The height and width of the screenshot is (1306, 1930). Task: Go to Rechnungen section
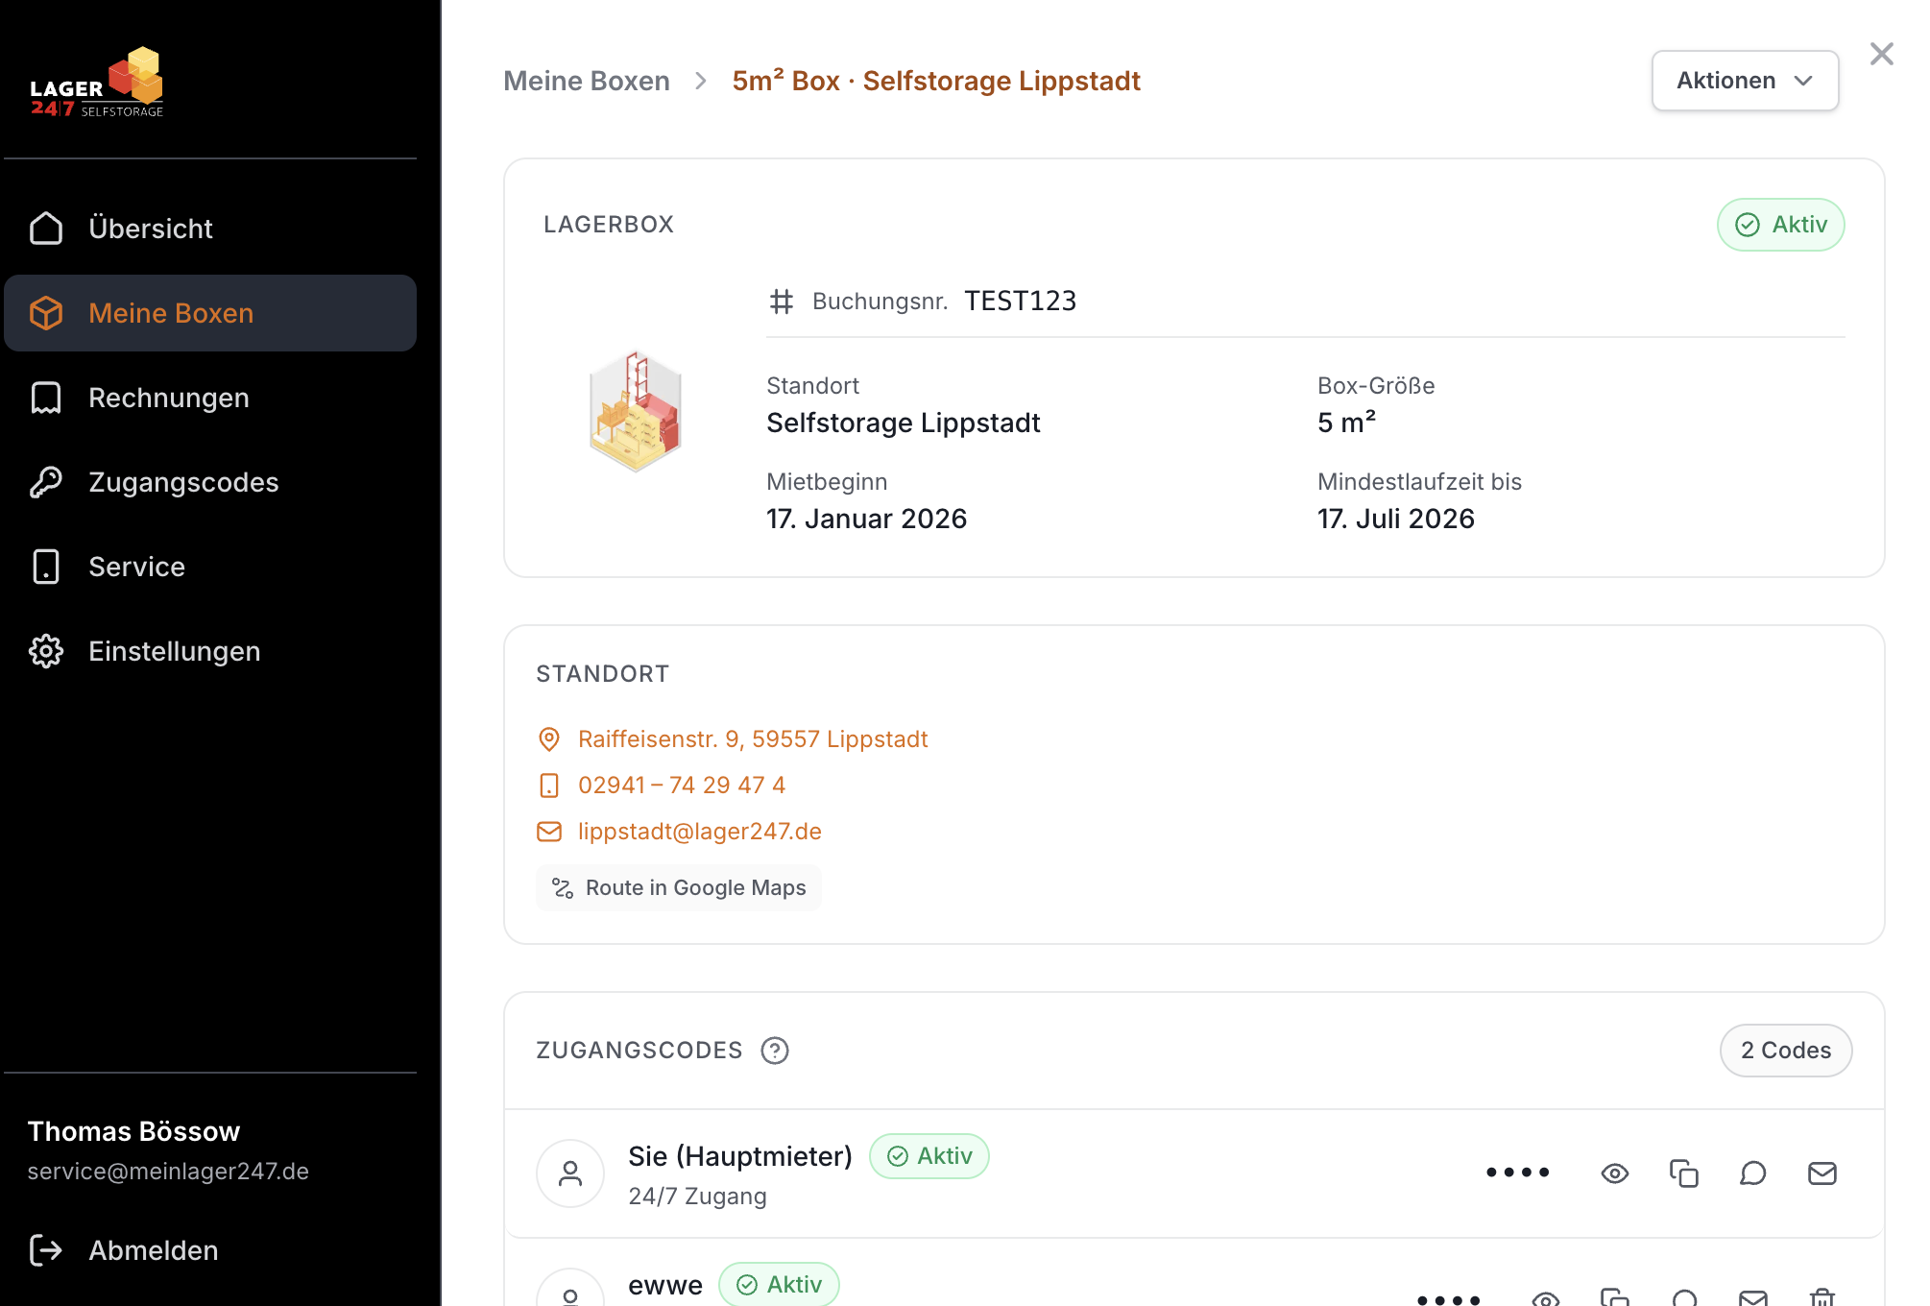tap(168, 398)
